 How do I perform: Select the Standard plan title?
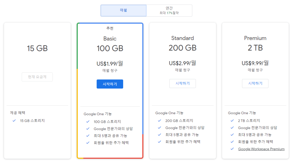pyautogui.click(x=183, y=38)
